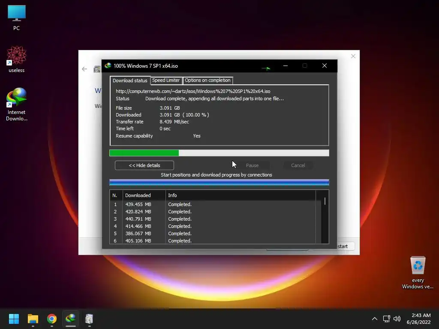The width and height of the screenshot is (439, 329).
Task: Click the back arrow in background window
Action: [x=84, y=69]
